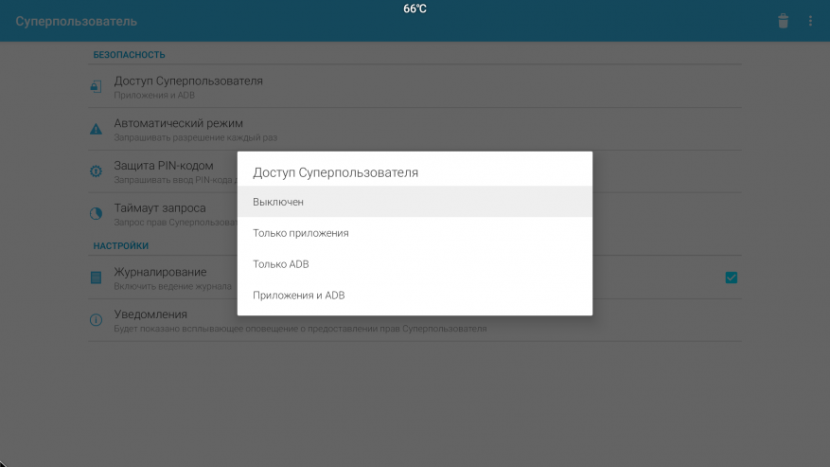Click the dialog title Доступ Суперпользователя
830x467 pixels.
[335, 172]
